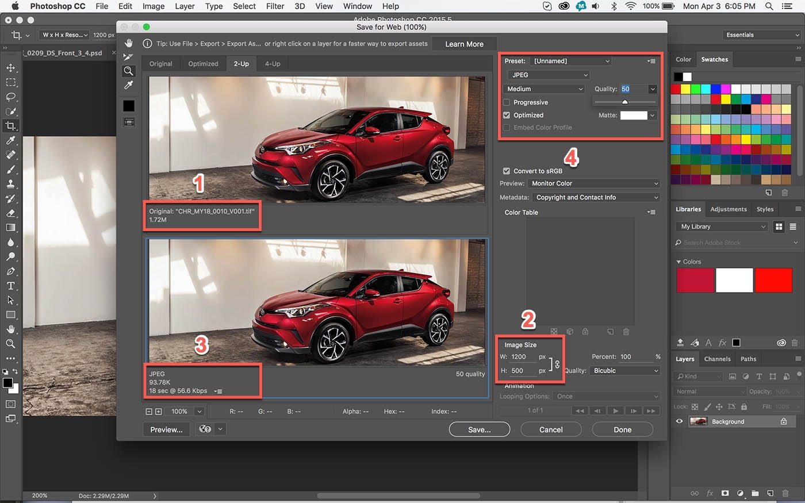
Task: Toggle lock transparent pixels in Layers panel
Action: (x=695, y=406)
